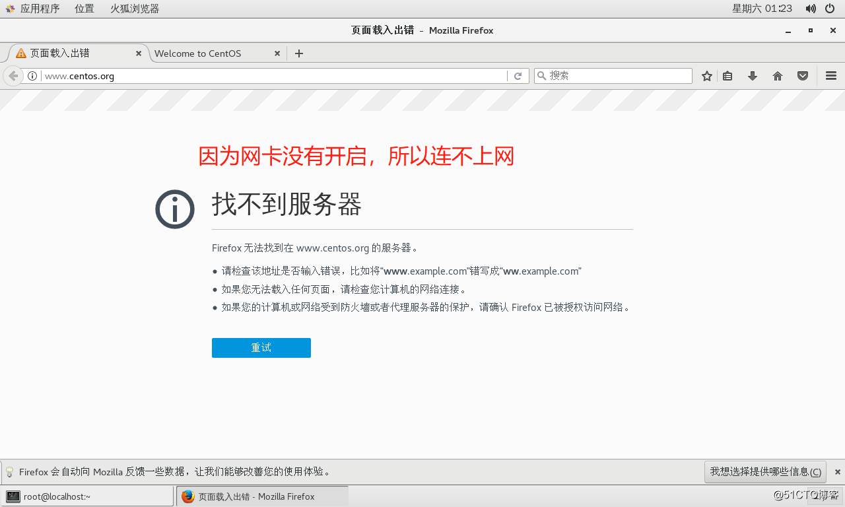
Task: Open the downloads arrow icon
Action: 753,76
